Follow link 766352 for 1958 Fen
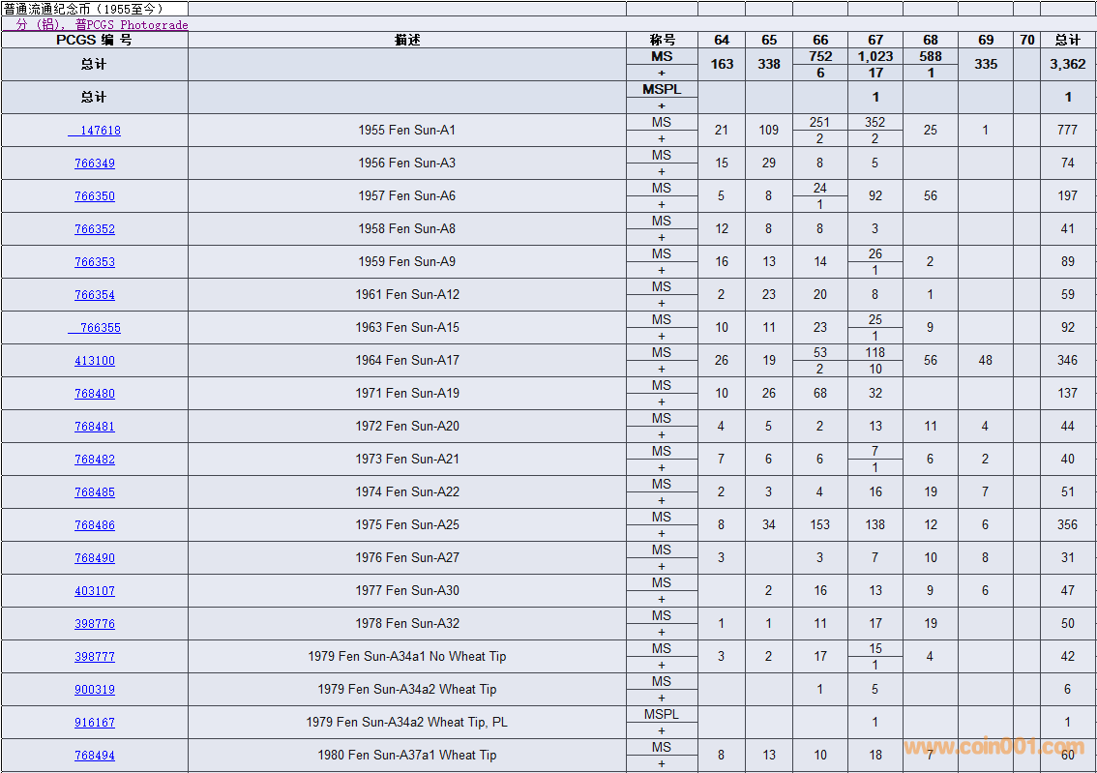This screenshot has height=773, width=1097. (x=95, y=229)
